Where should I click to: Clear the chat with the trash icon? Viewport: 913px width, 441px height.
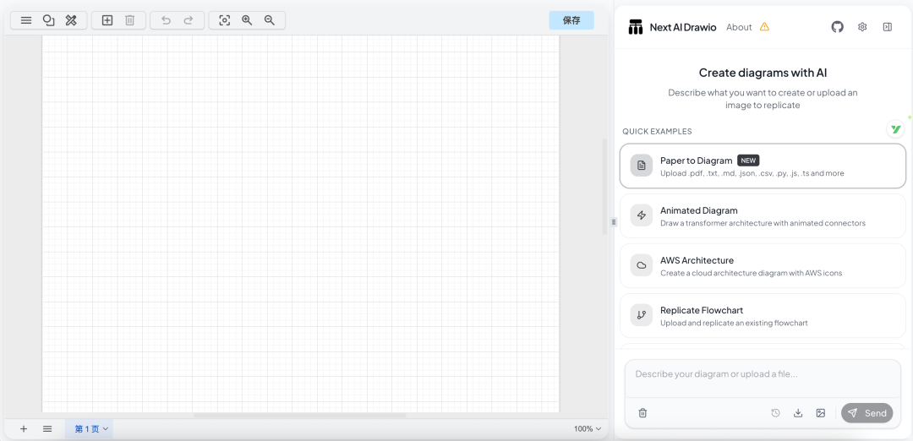(642, 413)
